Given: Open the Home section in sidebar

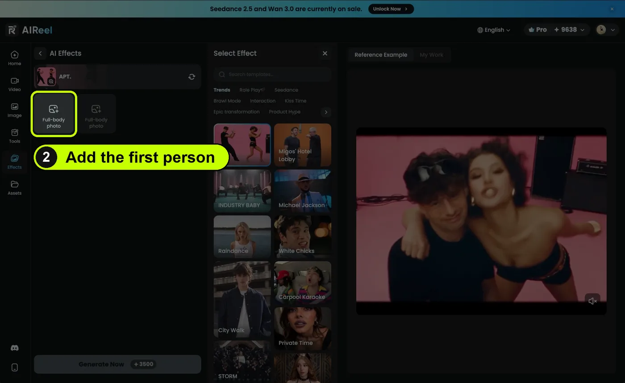Looking at the screenshot, I should click(14, 58).
